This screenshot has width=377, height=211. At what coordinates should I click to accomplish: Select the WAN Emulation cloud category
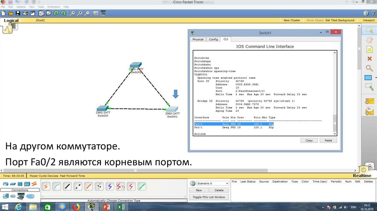[13, 196]
